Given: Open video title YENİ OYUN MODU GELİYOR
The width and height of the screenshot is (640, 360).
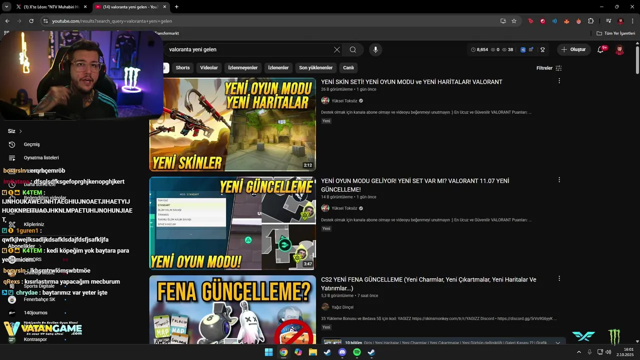Looking at the screenshot, I should 415,185.
